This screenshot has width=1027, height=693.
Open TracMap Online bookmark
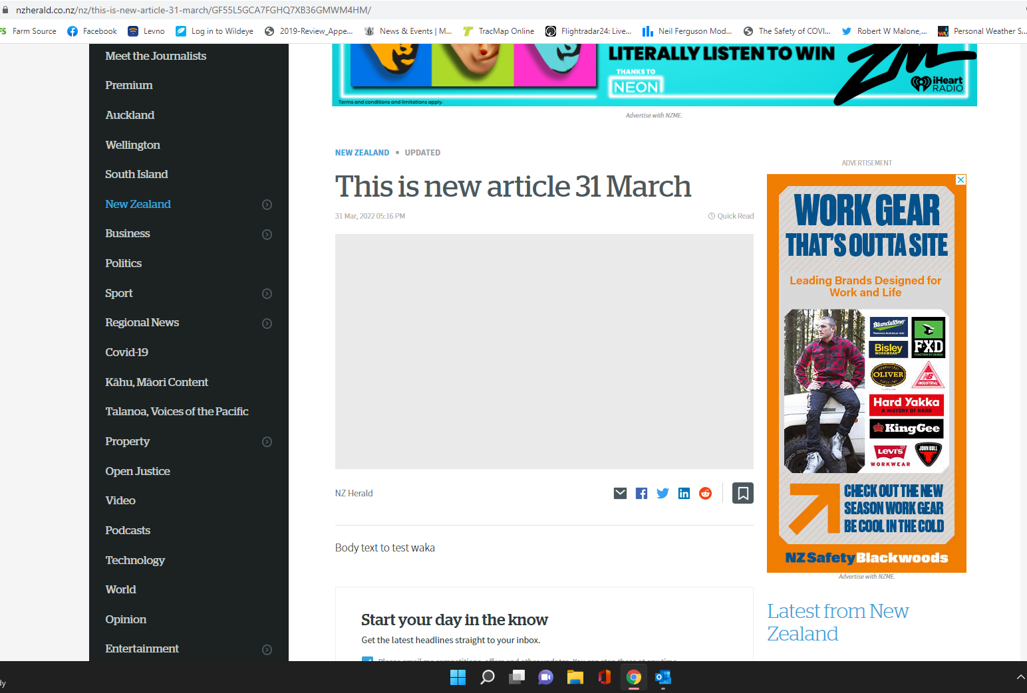(499, 31)
